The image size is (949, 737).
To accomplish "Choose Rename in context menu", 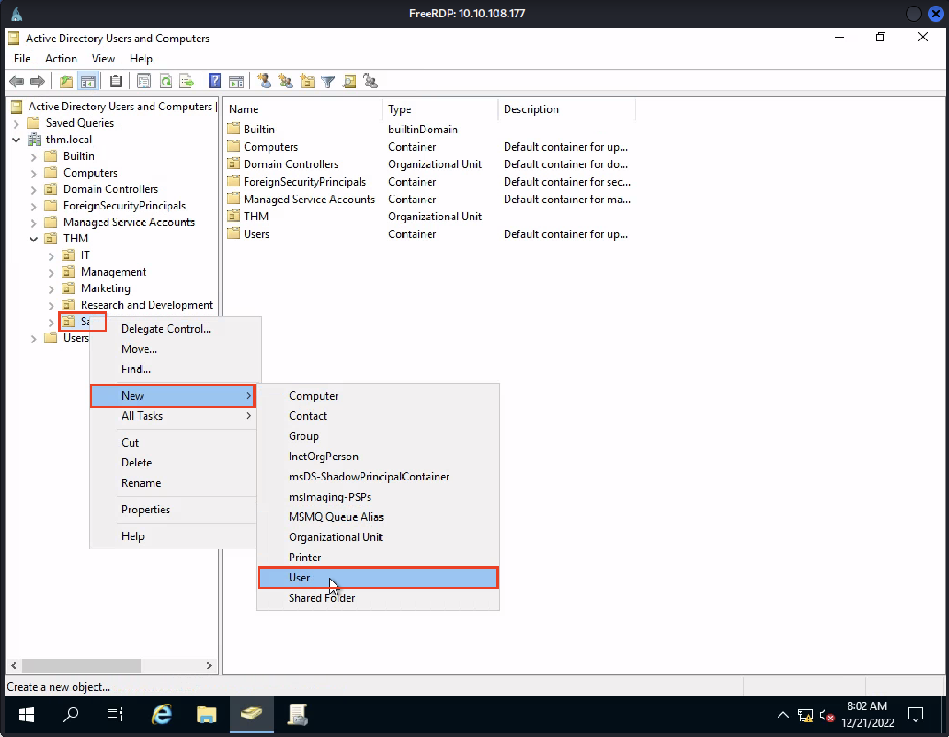I will 173,483.
